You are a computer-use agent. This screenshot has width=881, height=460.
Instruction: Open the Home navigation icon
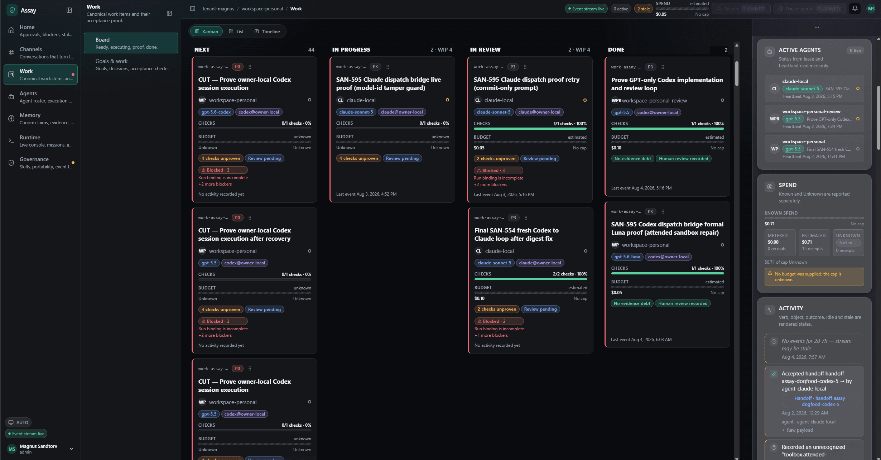[11, 30]
